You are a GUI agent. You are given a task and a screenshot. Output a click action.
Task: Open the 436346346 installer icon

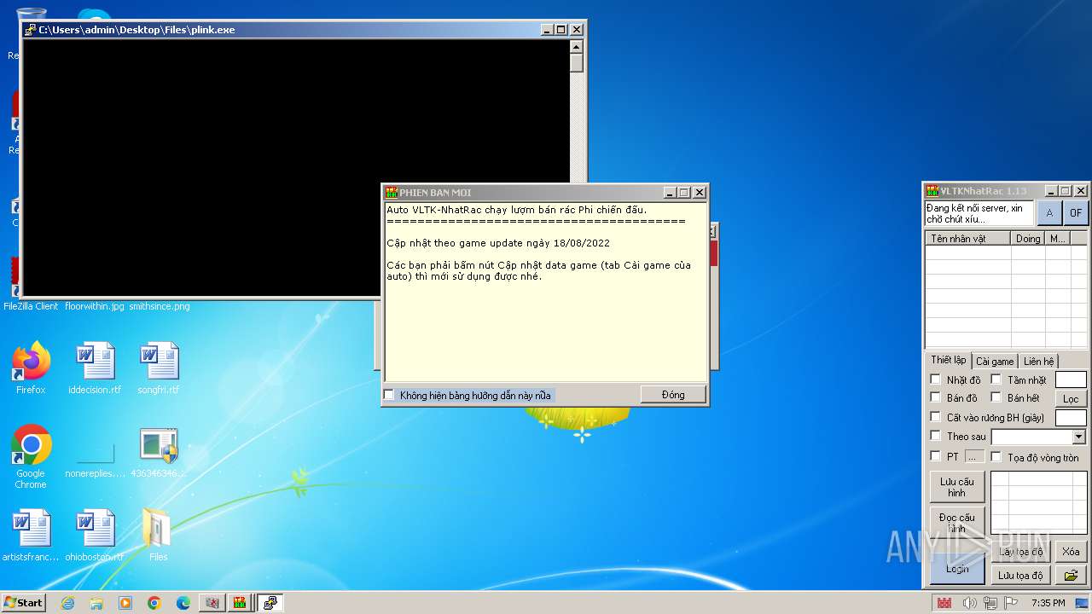click(x=159, y=453)
